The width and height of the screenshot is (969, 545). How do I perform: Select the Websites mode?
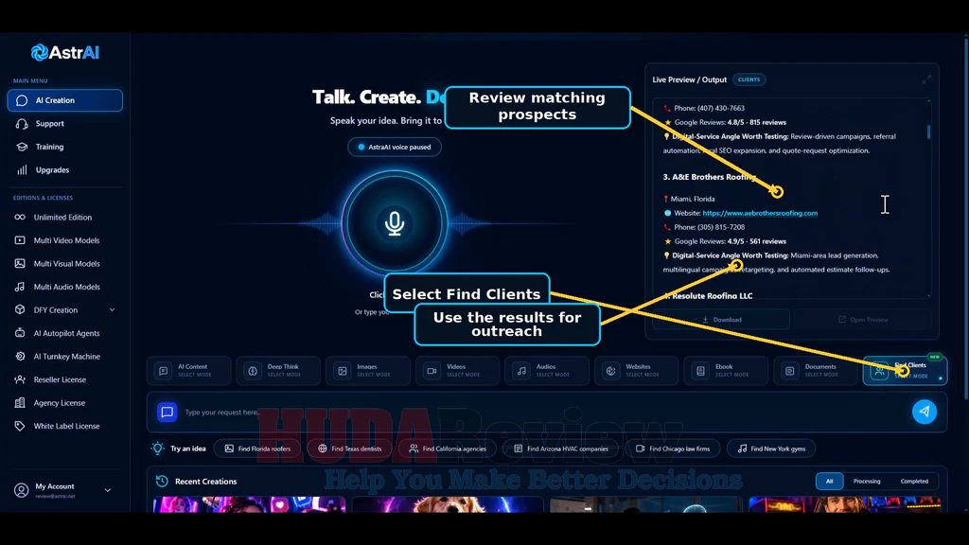click(637, 371)
